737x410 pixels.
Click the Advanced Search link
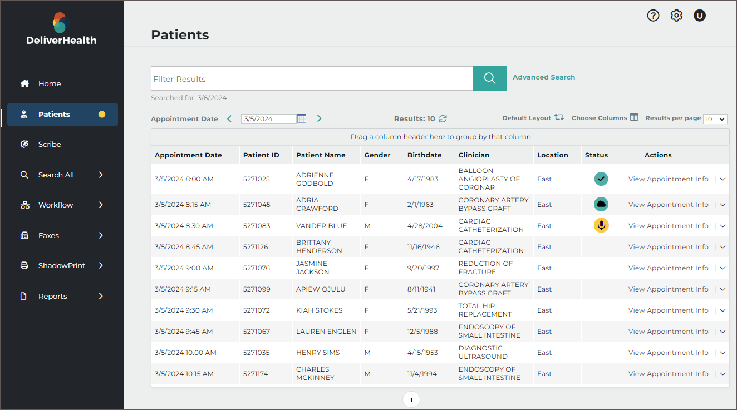pyautogui.click(x=544, y=77)
